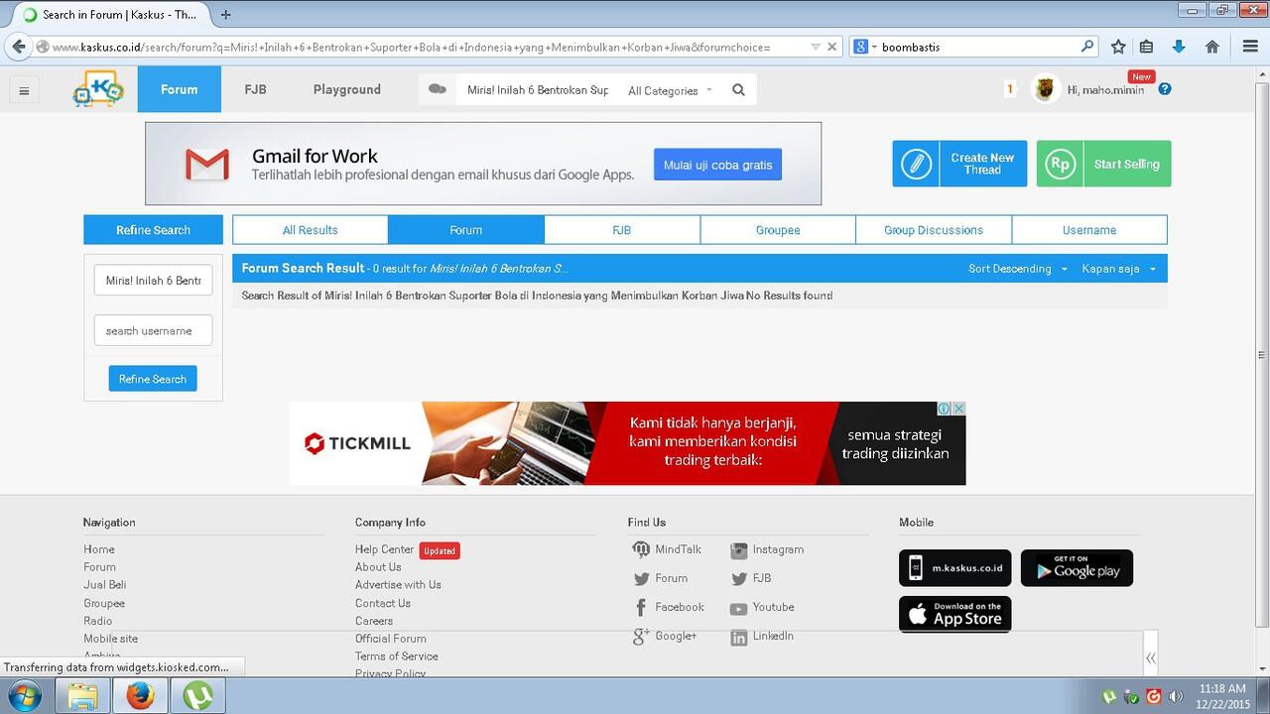The width and height of the screenshot is (1270, 714).
Task: Open the LinkedIn footer link
Action: [762, 637]
